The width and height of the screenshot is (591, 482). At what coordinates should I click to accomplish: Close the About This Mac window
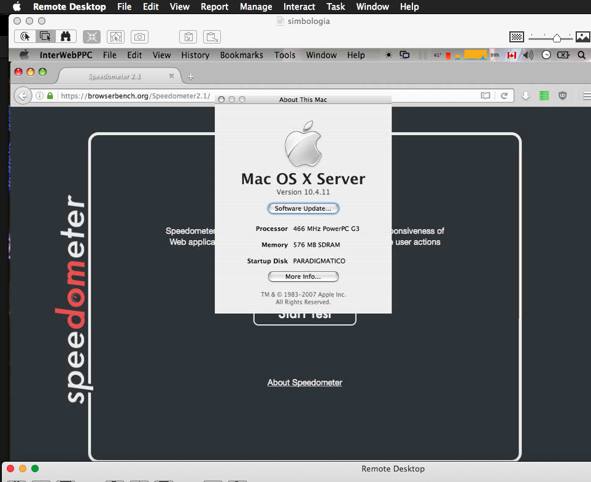[222, 99]
